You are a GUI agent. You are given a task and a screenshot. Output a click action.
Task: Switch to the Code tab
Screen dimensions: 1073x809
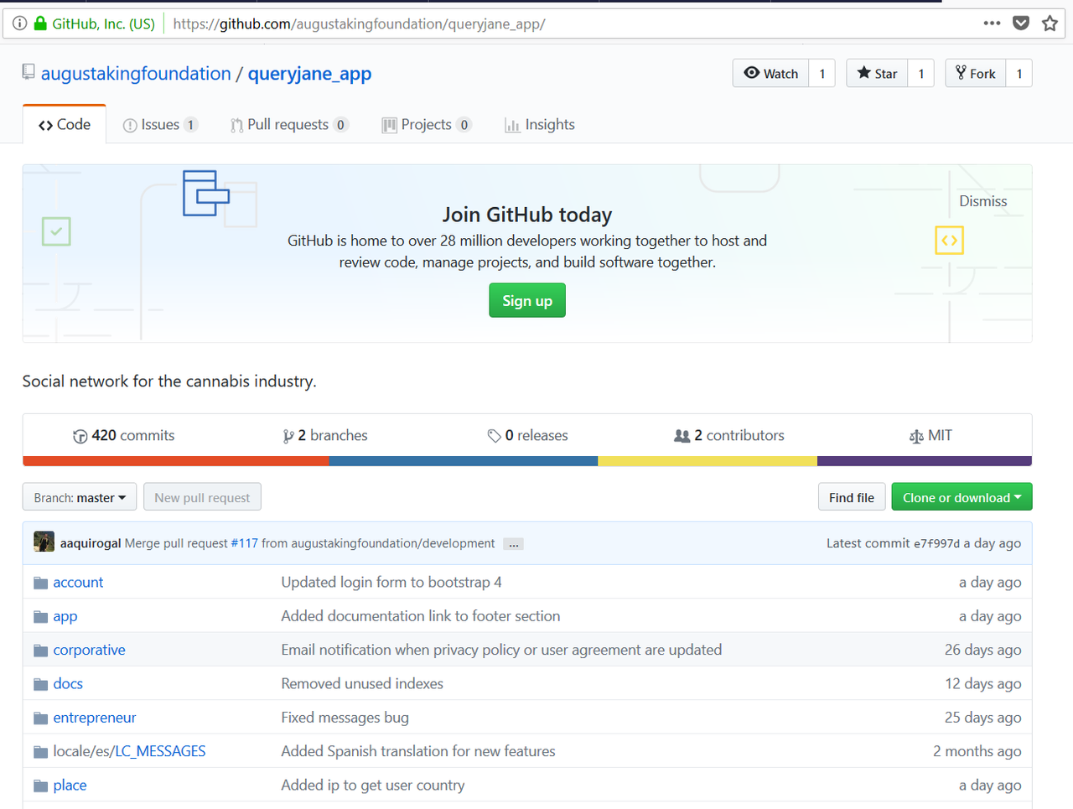65,124
